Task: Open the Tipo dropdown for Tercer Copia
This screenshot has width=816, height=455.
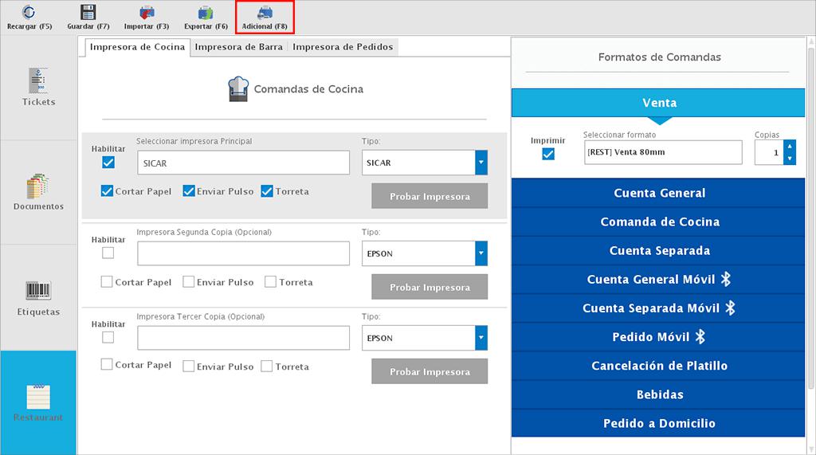Action: [x=481, y=339]
